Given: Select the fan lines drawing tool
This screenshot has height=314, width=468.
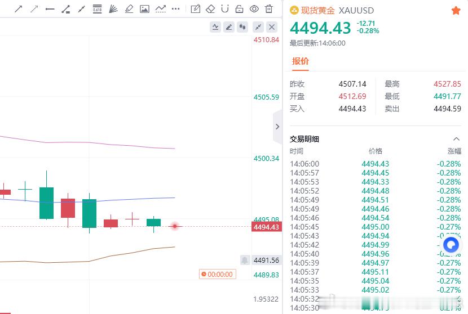Looking at the screenshot, I should click(x=113, y=9).
